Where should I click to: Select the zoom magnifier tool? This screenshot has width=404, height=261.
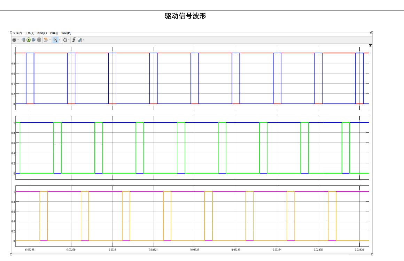coord(55,40)
